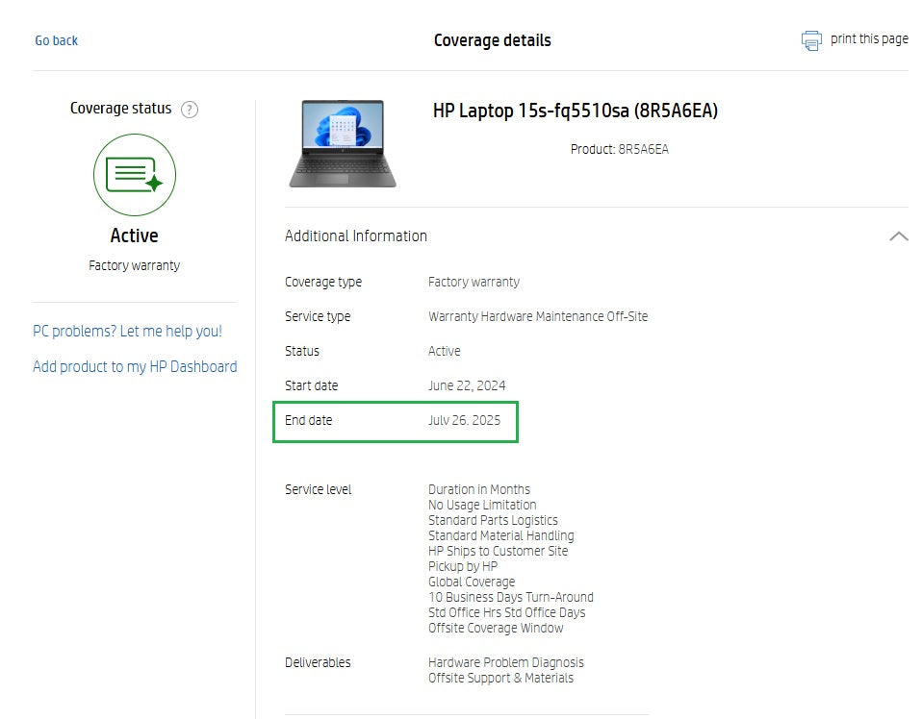Click the Go back link
This screenshot has width=922, height=719.
pyautogui.click(x=57, y=40)
